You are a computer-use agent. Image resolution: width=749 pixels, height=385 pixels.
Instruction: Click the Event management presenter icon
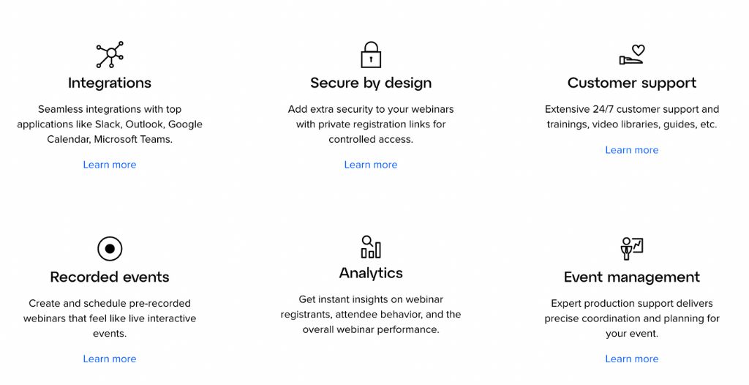point(632,249)
